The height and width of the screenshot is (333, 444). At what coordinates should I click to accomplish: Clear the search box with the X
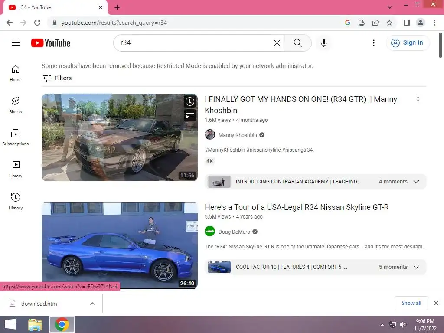click(x=277, y=43)
